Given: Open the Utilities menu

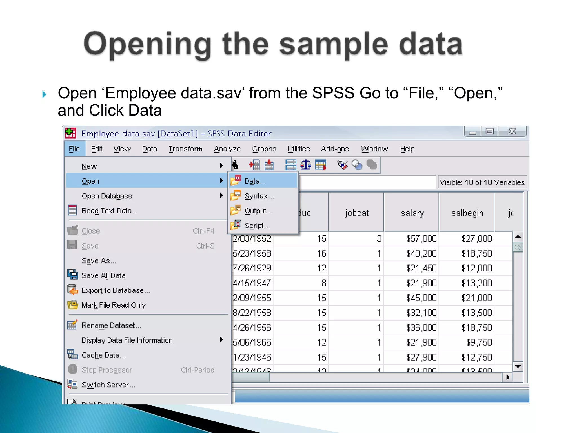Looking at the screenshot, I should click(299, 149).
